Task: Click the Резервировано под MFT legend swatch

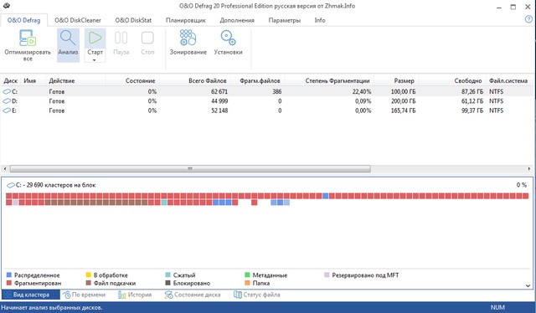Action: (x=327, y=275)
